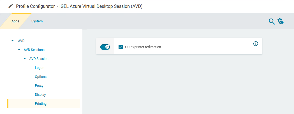Show info for CUPS printer redirection
The width and height of the screenshot is (294, 114).
tap(256, 44)
